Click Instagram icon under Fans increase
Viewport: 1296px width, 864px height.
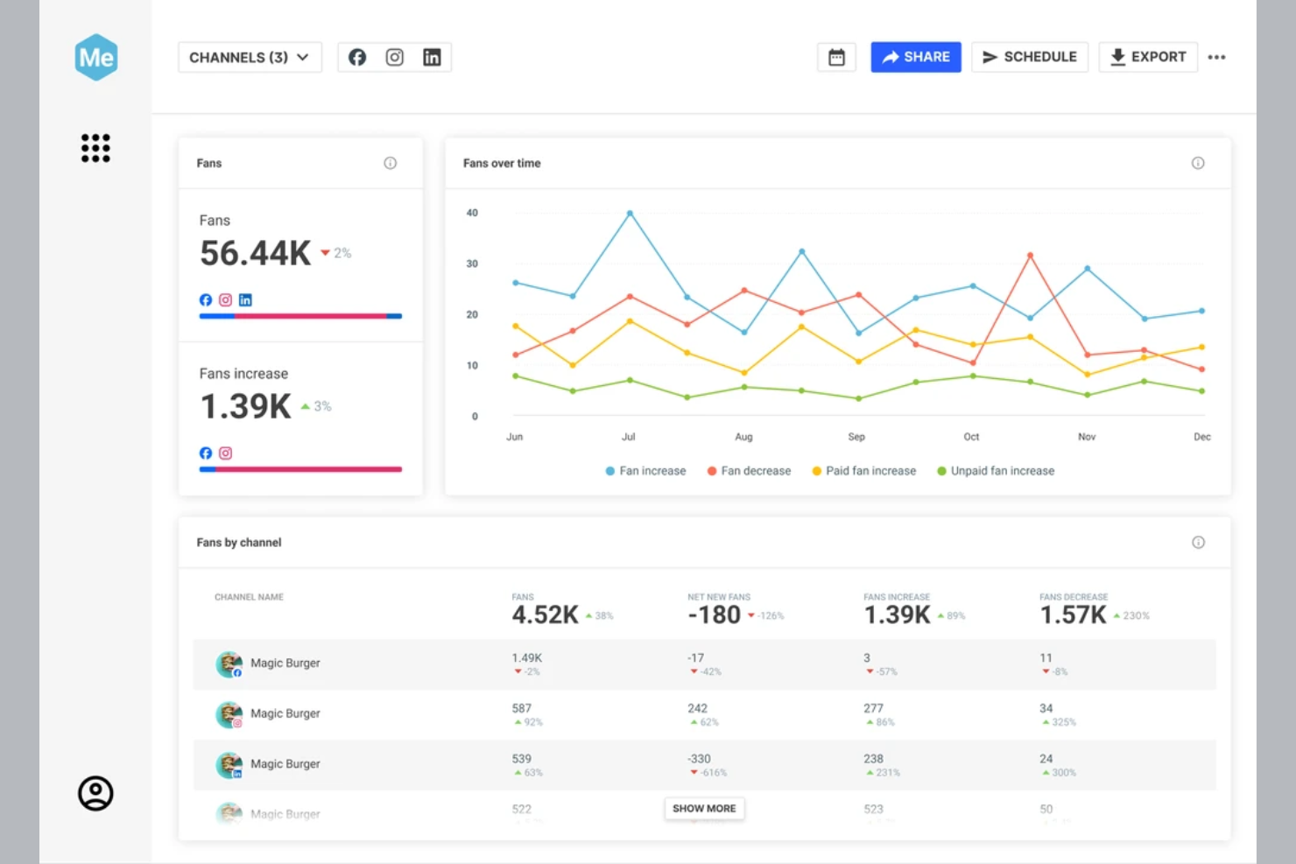[226, 453]
